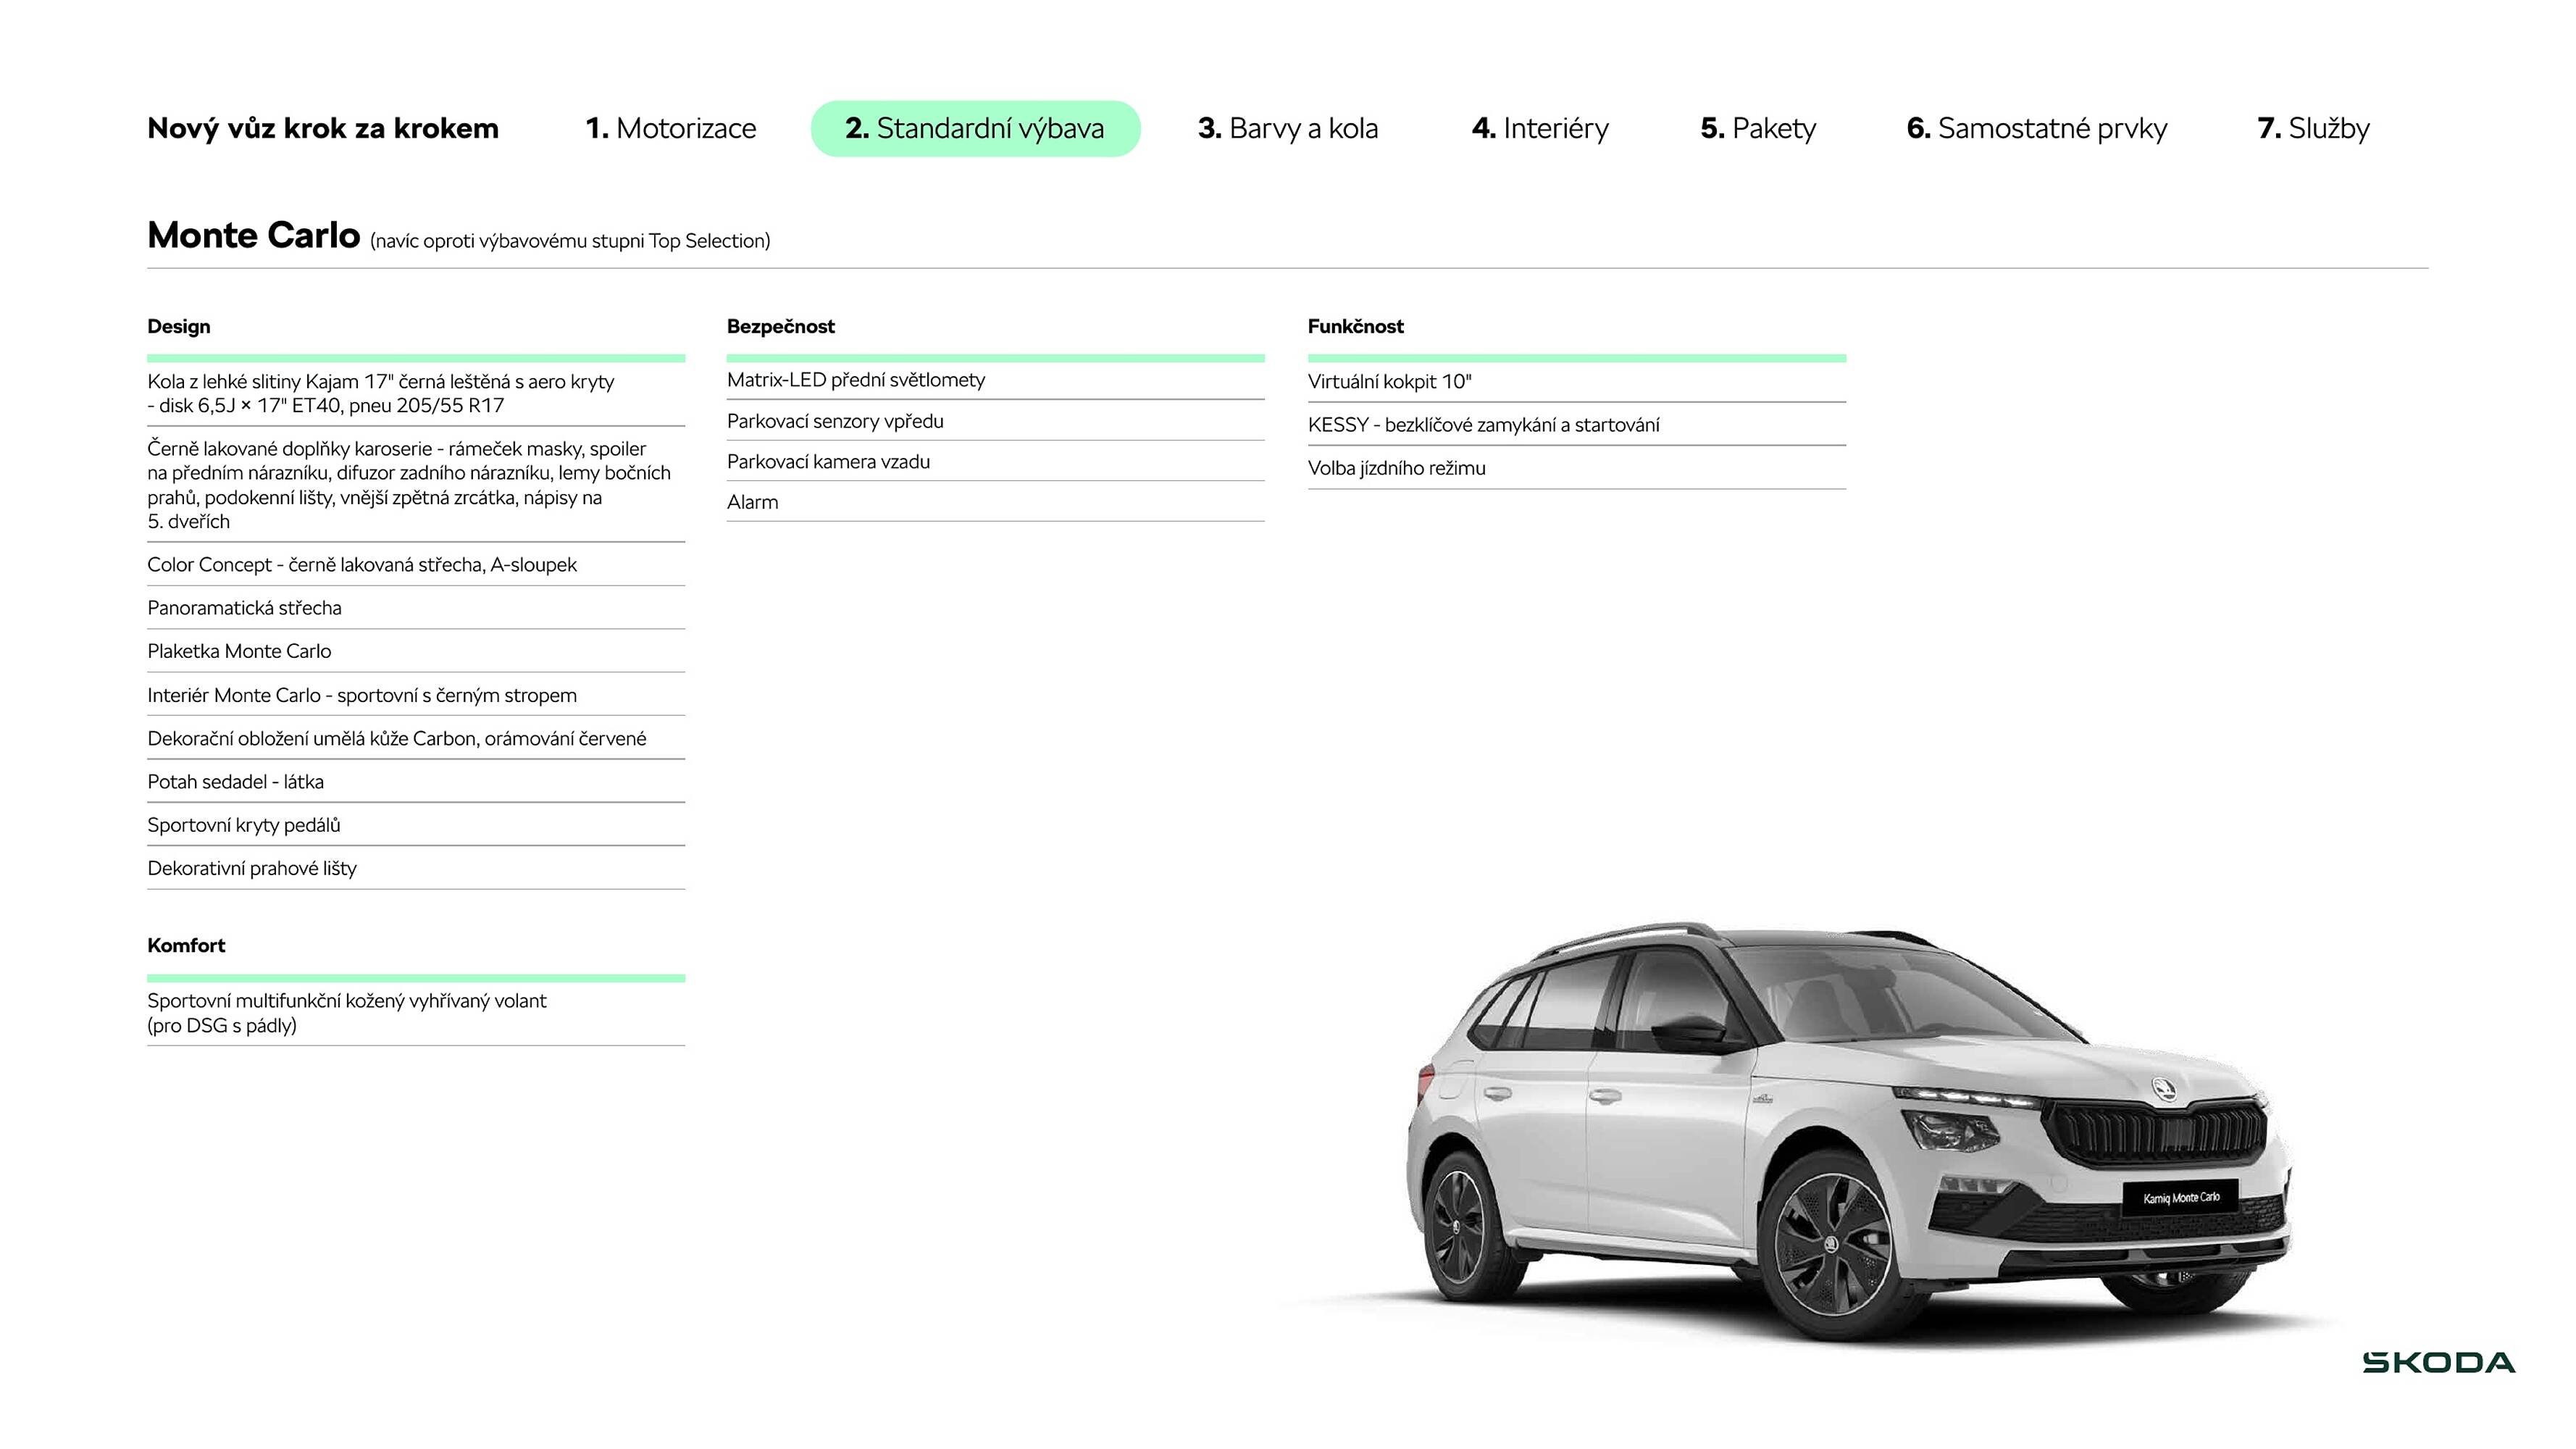Select the Design section header
Screen dimensions: 2576x1449
[178, 326]
